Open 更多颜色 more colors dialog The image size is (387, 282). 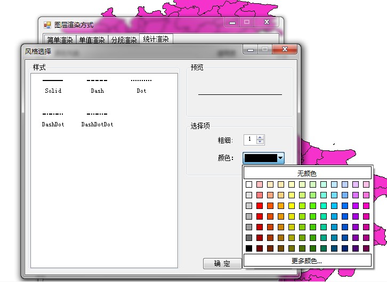click(x=307, y=261)
